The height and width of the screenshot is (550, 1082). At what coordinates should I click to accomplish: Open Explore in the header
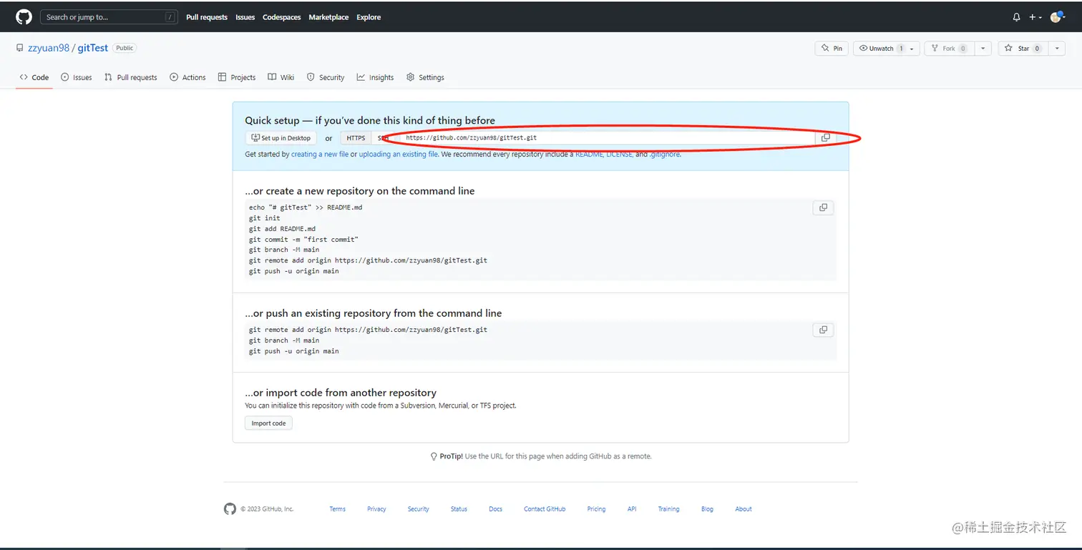[369, 17]
